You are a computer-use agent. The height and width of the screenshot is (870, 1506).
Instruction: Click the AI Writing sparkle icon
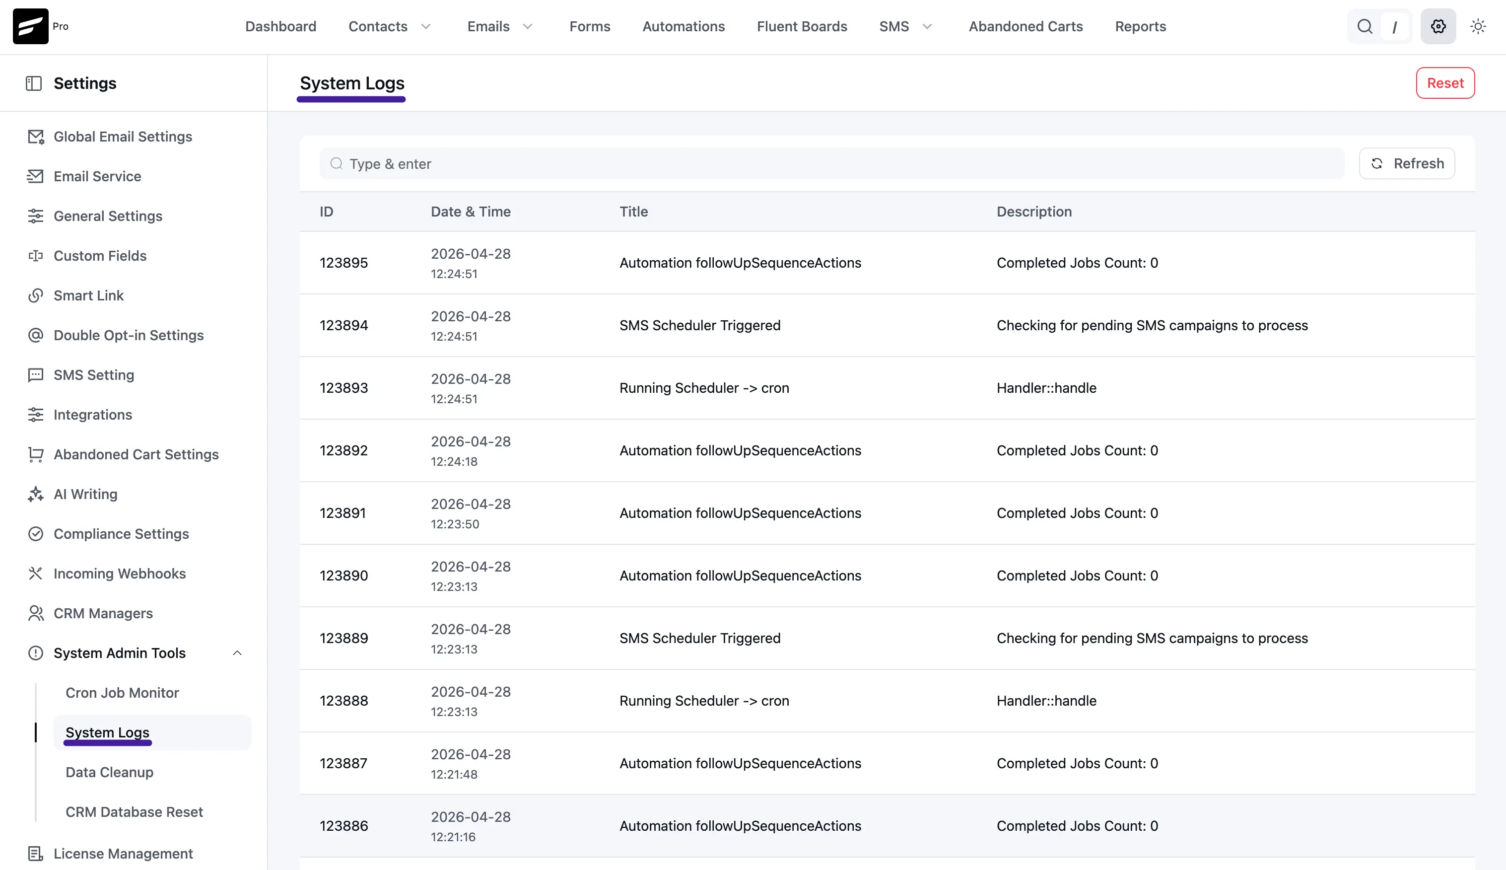click(x=35, y=494)
